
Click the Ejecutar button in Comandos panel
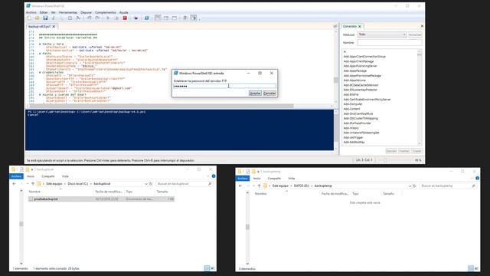(x=391, y=151)
